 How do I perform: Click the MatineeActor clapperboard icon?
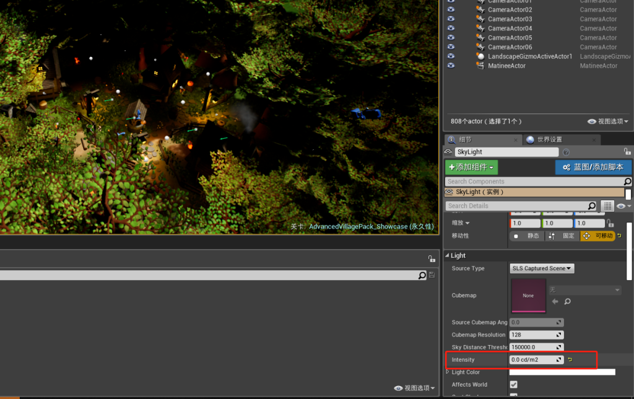pos(480,66)
